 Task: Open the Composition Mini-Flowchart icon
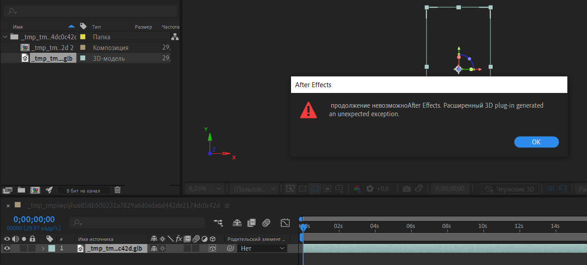coord(218,223)
